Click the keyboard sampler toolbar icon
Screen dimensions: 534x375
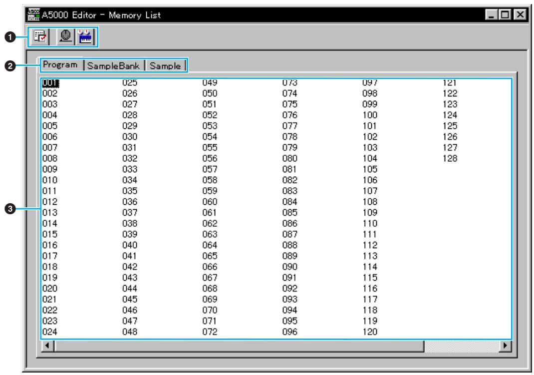[85, 36]
